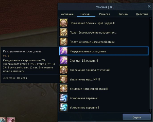This screenshot has width=153, height=122.
Task: Select the Ускоренное парение II row text
Action: (84, 107)
